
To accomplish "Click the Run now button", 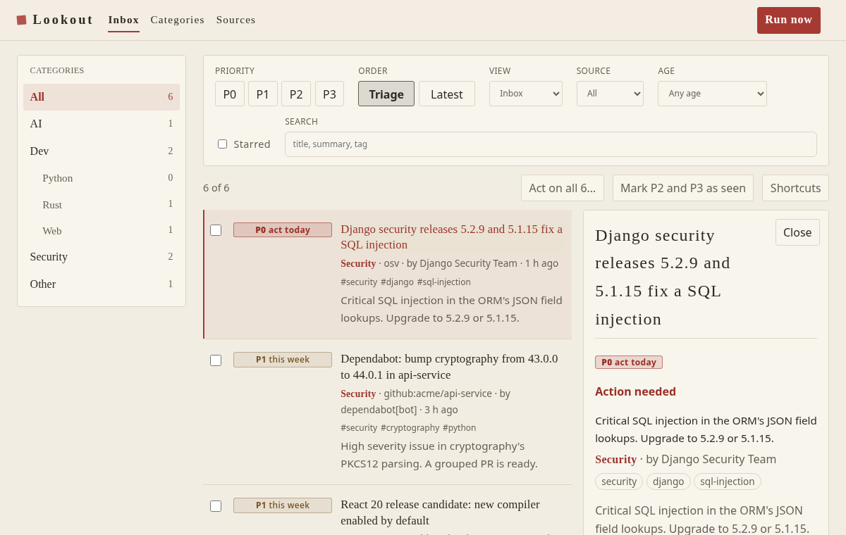I will (789, 20).
